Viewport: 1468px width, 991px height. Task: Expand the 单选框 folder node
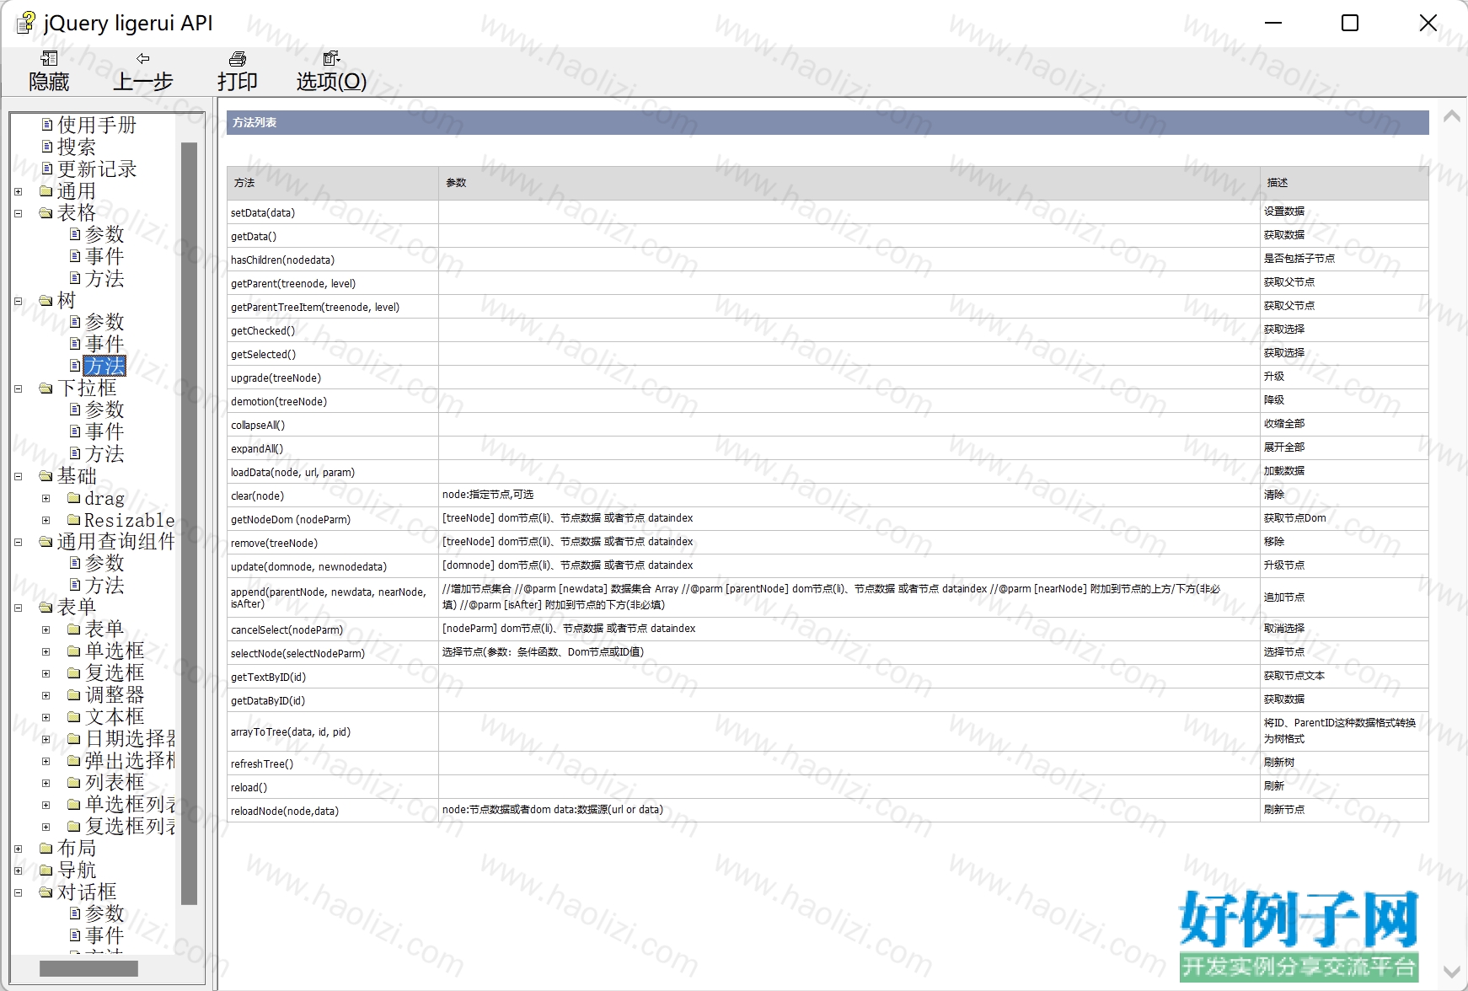pos(46,651)
